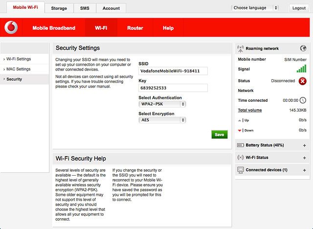The height and width of the screenshot is (229, 313).
Task: Click the globe icon beside Roaming network
Action: tap(303, 48)
